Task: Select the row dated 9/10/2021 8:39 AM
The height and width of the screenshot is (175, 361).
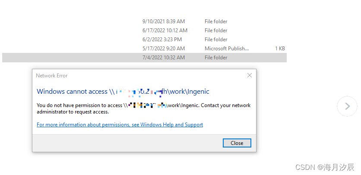Action: click(163, 21)
